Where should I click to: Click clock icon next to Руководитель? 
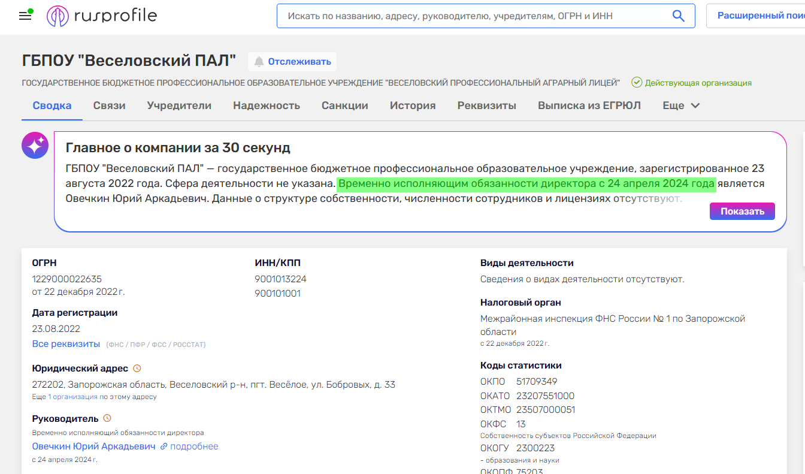(x=107, y=418)
